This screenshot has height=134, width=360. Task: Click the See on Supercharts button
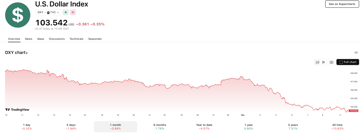[x=342, y=4]
